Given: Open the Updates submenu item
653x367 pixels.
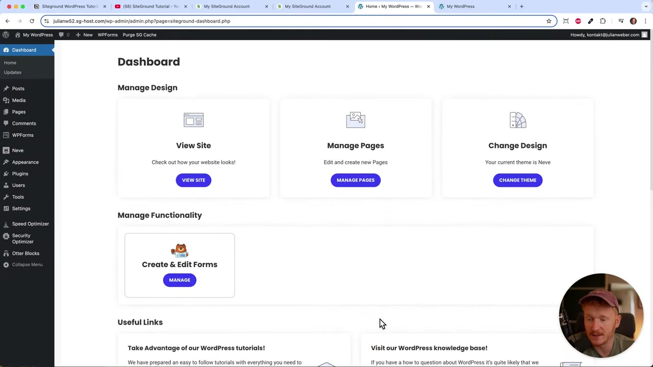Looking at the screenshot, I should [x=13, y=72].
